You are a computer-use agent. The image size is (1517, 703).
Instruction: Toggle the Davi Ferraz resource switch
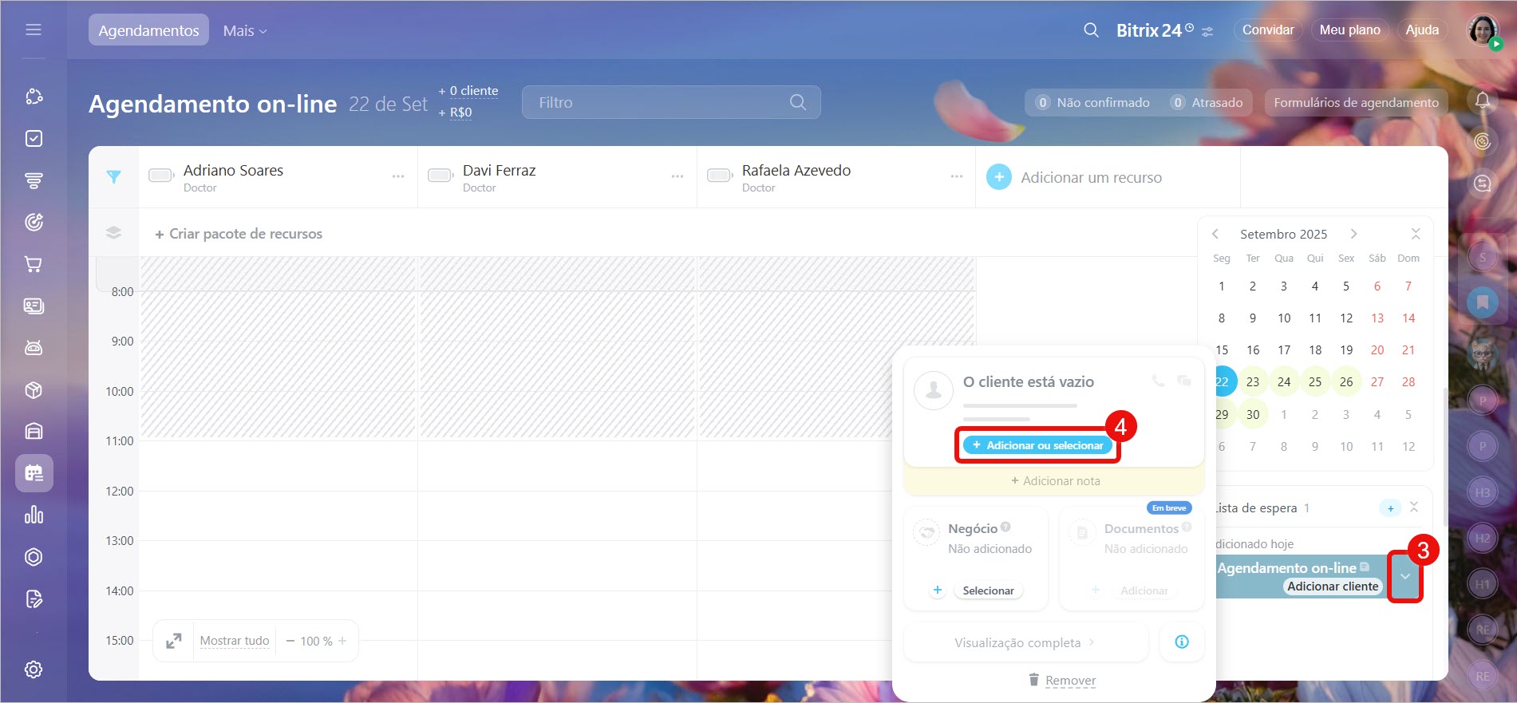[x=440, y=176]
